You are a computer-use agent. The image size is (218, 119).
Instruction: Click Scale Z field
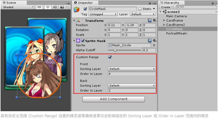click(x=149, y=35)
